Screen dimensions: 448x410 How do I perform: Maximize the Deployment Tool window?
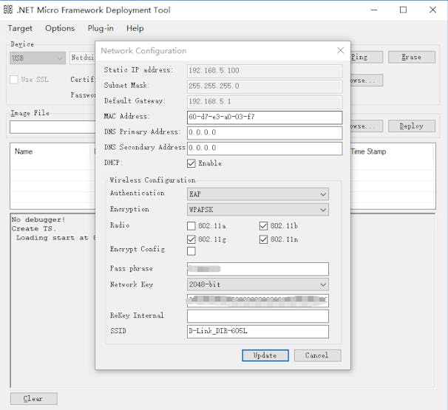click(403, 10)
